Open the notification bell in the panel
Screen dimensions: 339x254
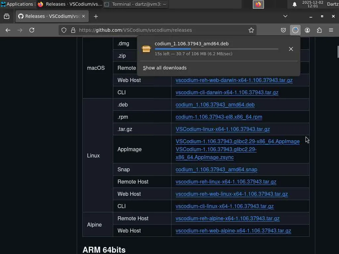[x=294, y=4]
